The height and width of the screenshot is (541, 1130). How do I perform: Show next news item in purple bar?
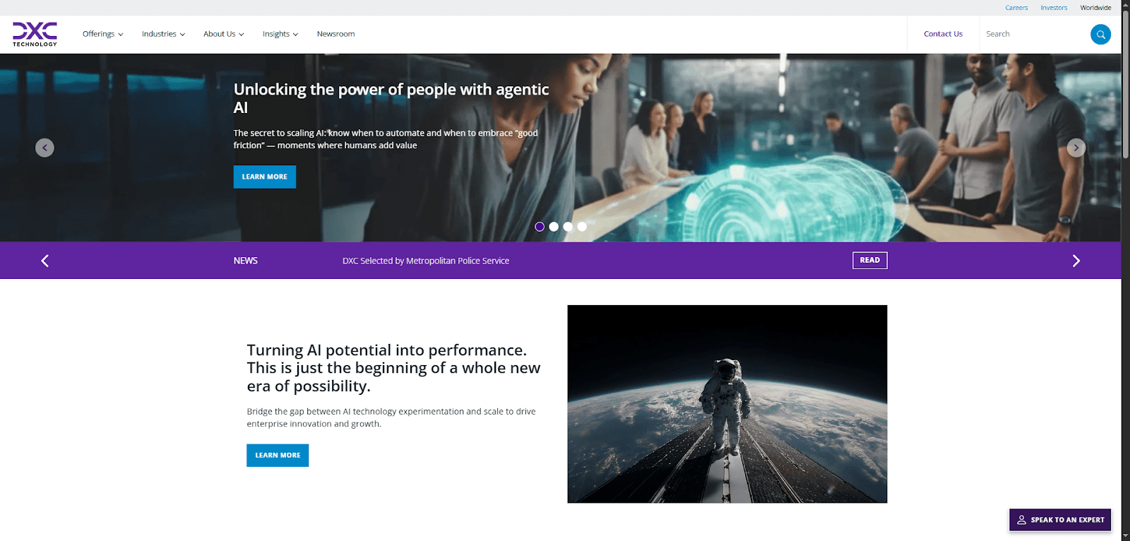click(x=1076, y=261)
